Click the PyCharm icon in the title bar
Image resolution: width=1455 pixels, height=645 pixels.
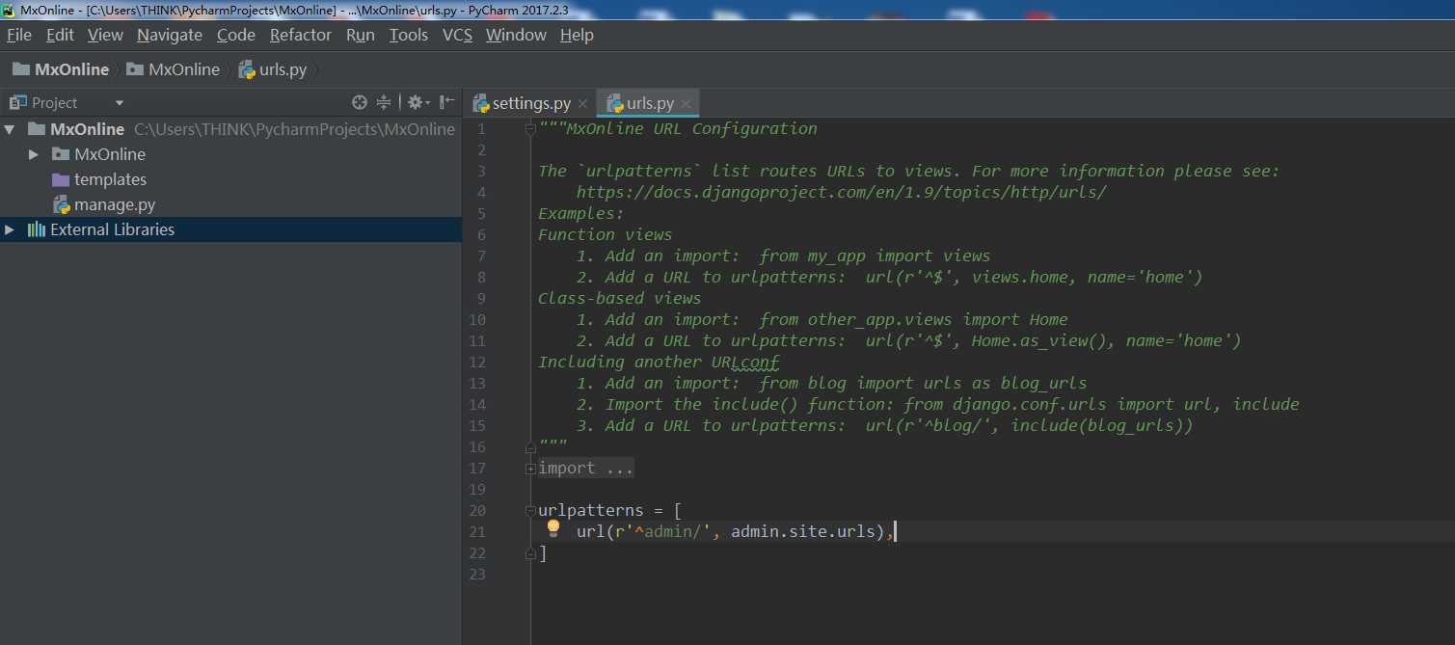(9, 10)
